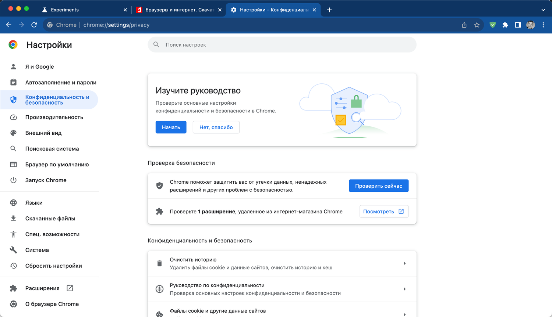Reload the current page
Viewport: 552px width, 317px height.
click(34, 25)
